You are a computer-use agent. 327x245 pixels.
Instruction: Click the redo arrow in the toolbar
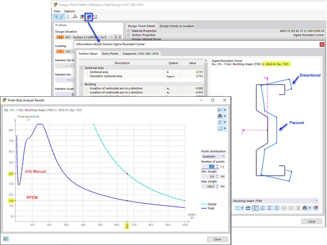tap(62, 17)
